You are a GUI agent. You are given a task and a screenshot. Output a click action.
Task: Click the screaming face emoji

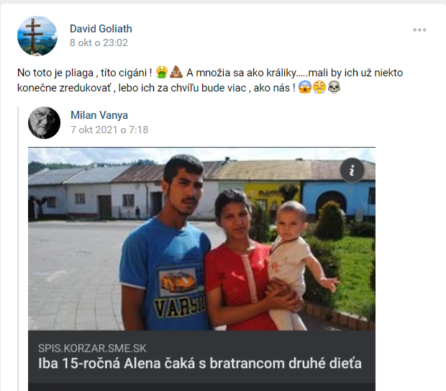304,87
